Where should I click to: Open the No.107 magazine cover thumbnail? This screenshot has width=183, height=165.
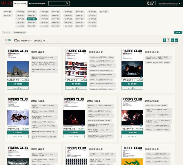pos(74,112)
